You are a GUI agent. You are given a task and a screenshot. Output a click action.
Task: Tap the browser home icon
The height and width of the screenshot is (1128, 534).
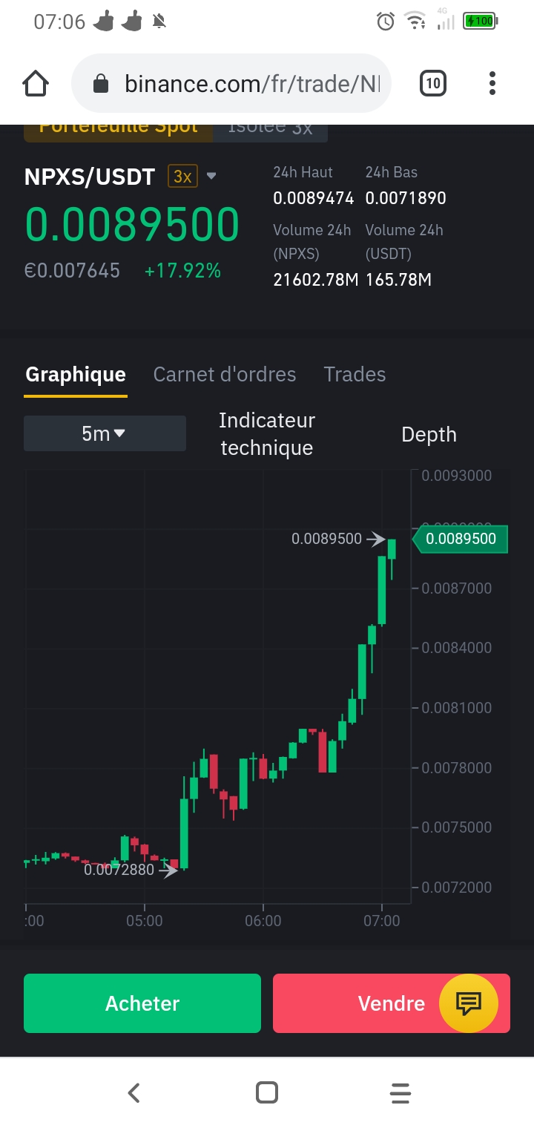[x=36, y=83]
